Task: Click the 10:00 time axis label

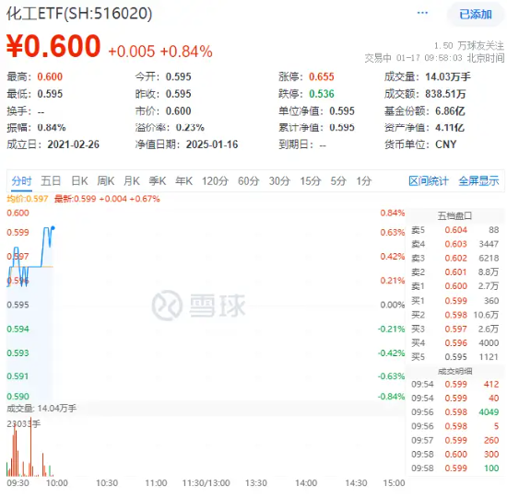Action: [57, 483]
